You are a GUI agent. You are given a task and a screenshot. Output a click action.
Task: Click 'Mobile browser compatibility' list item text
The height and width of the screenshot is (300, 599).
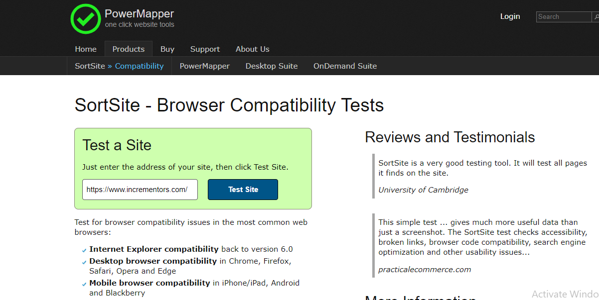[150, 283]
